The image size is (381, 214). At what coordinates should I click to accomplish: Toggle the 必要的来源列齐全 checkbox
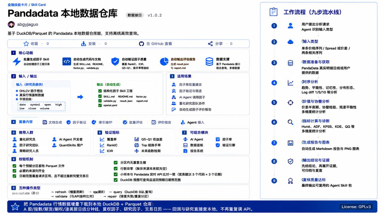(14, 171)
